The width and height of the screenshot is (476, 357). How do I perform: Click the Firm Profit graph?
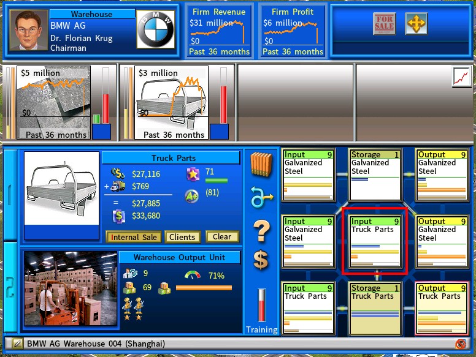[293, 31]
